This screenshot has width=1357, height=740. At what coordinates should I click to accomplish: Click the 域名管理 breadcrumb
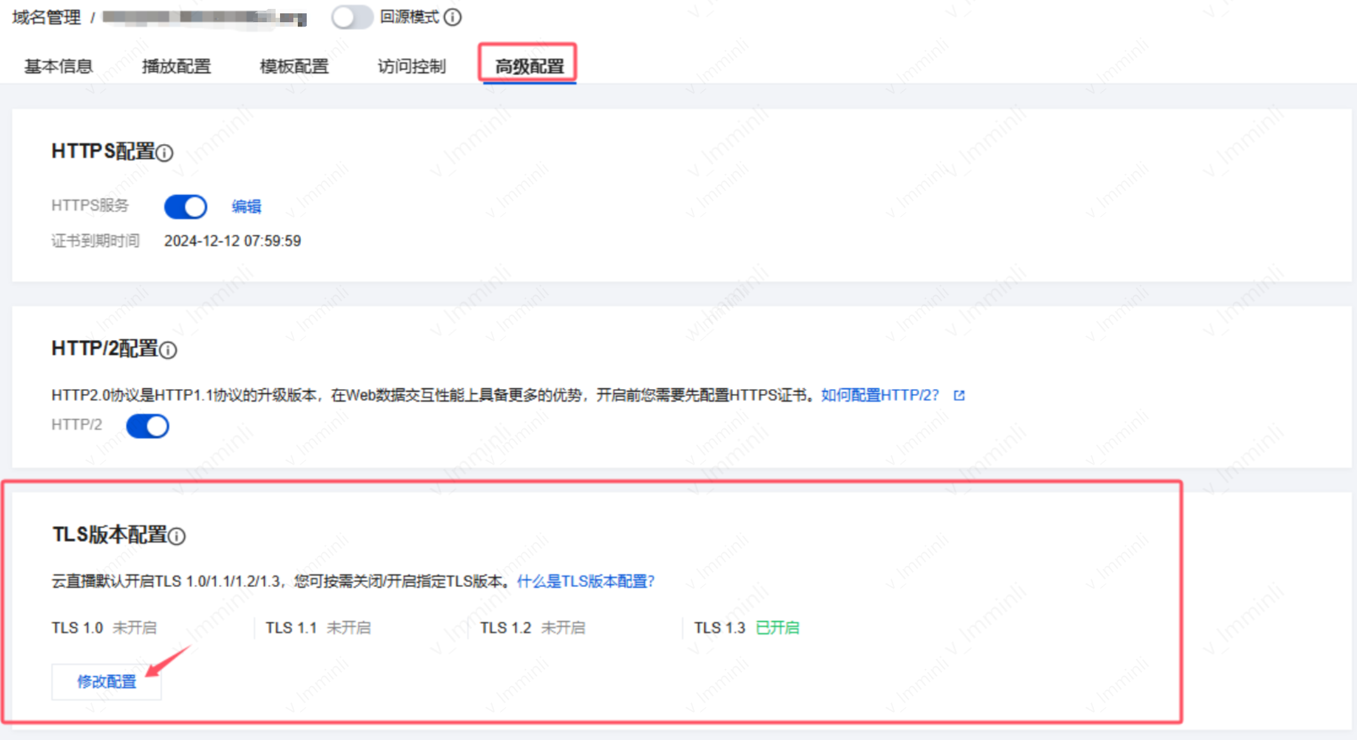pyautogui.click(x=46, y=17)
